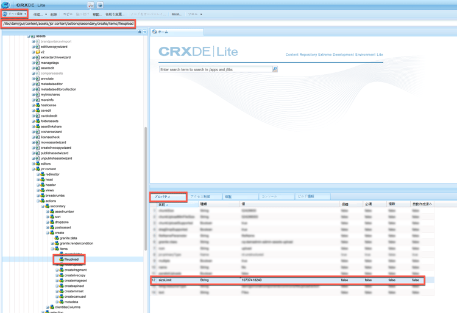Click the createlivecopy node icon

62,275
